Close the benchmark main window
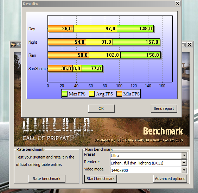This screenshot has width=198, height=193. (x=190, y=44)
